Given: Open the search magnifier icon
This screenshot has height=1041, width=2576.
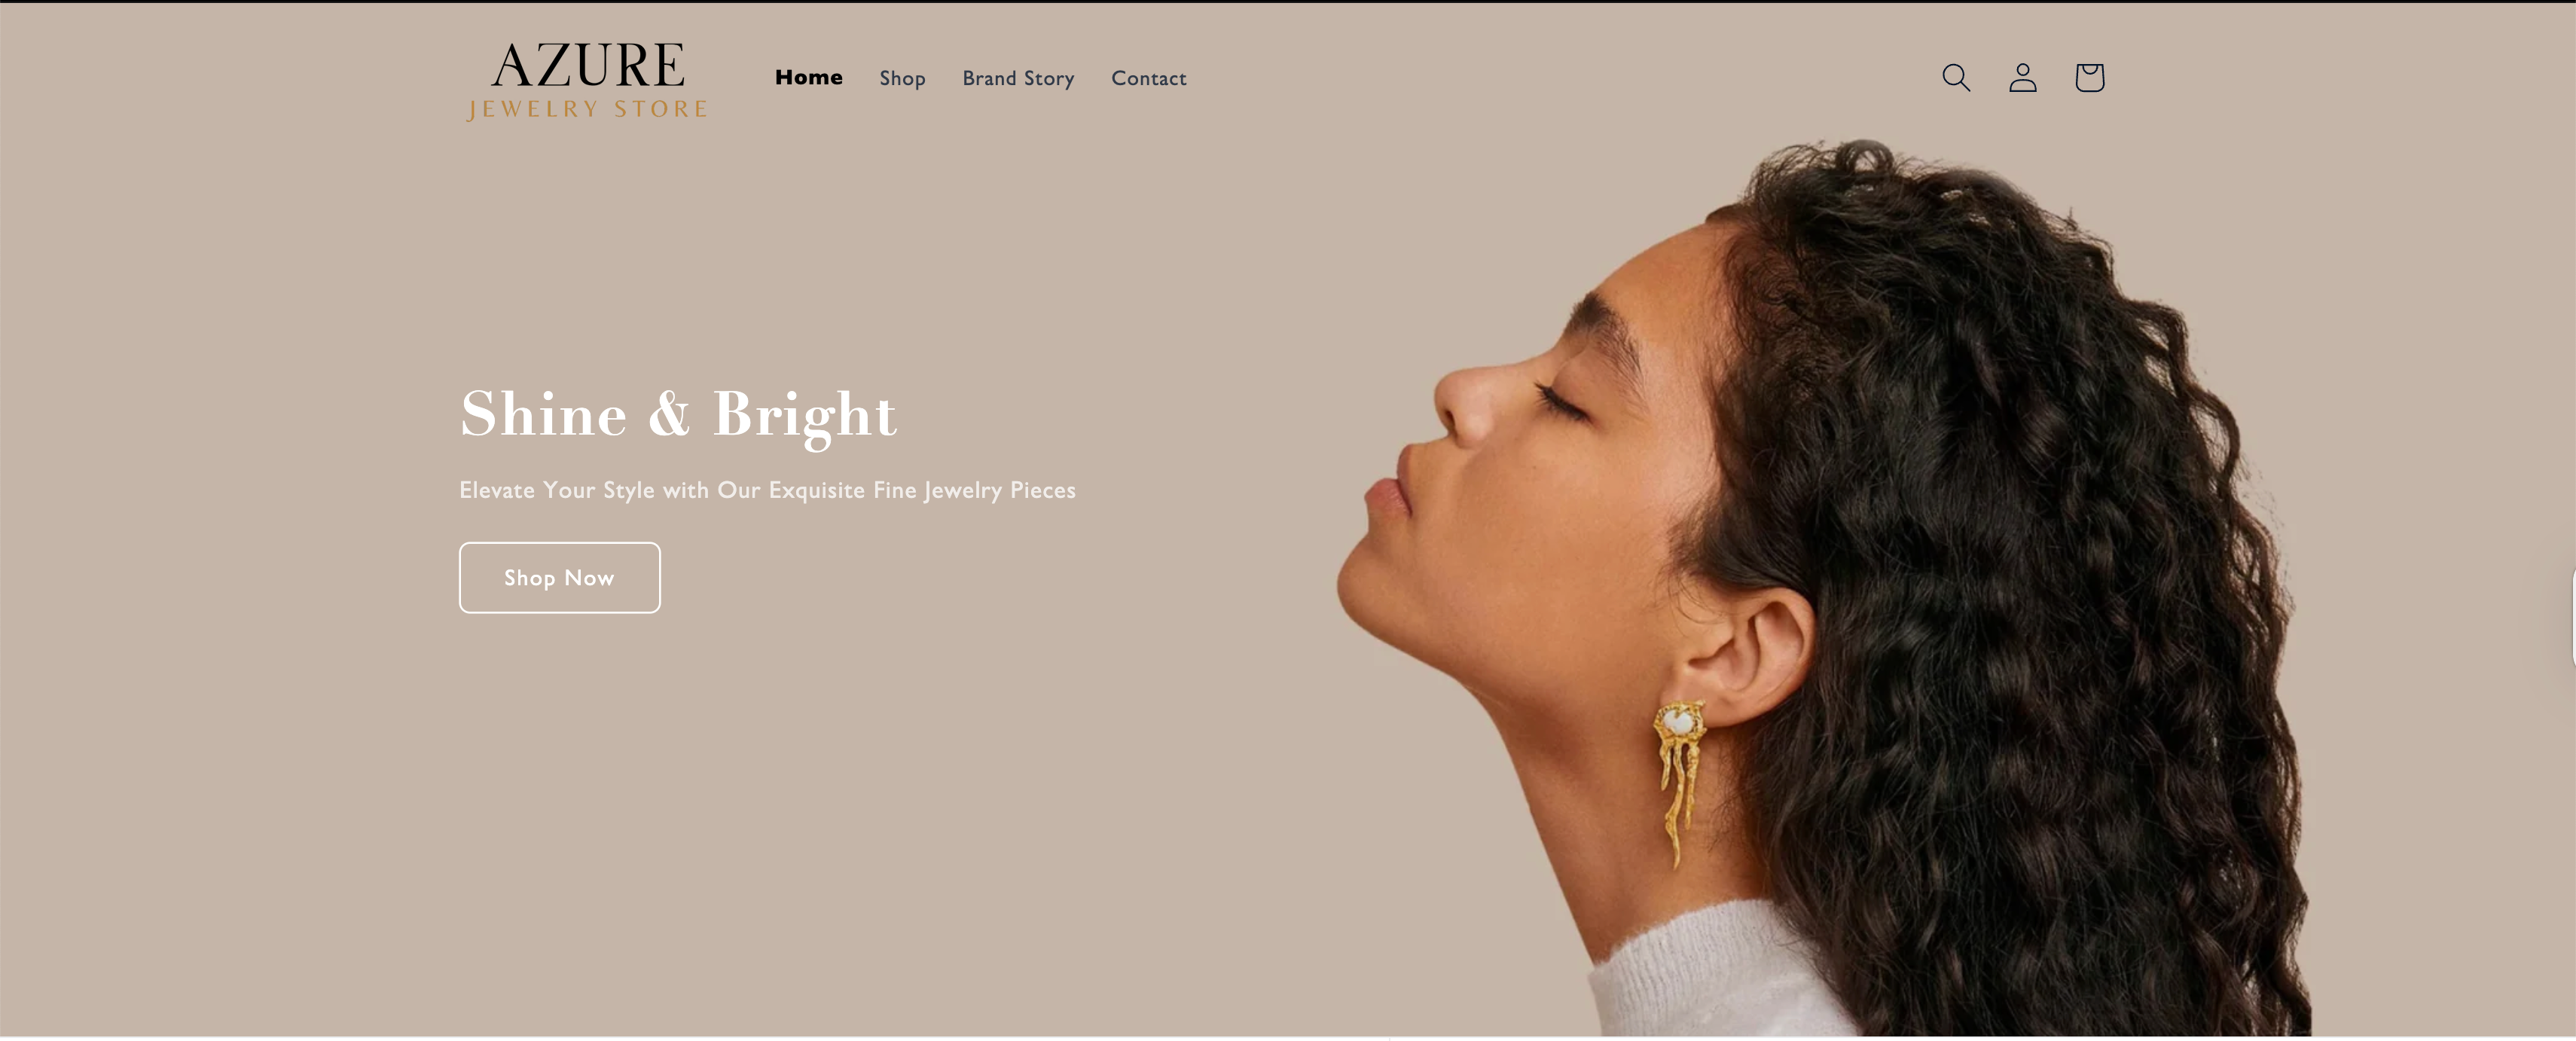Looking at the screenshot, I should (1956, 78).
